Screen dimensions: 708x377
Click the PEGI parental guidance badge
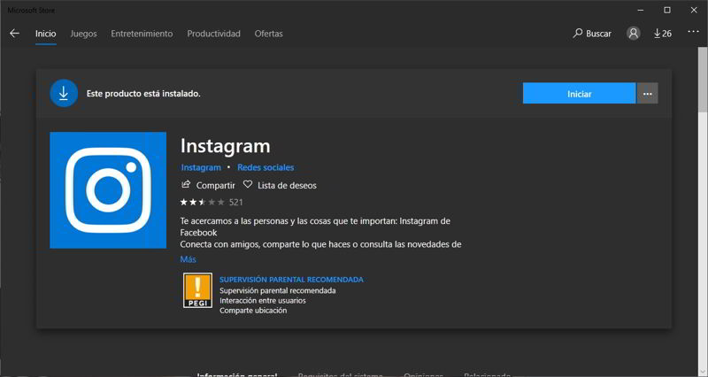pos(196,290)
